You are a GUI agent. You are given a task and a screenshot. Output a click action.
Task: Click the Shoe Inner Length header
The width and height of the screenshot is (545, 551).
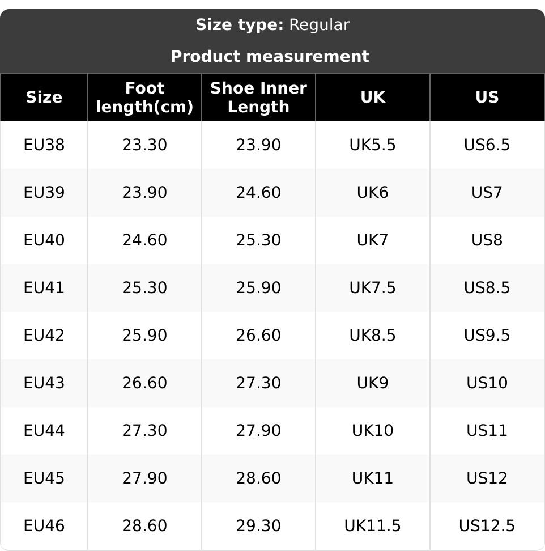pos(258,98)
